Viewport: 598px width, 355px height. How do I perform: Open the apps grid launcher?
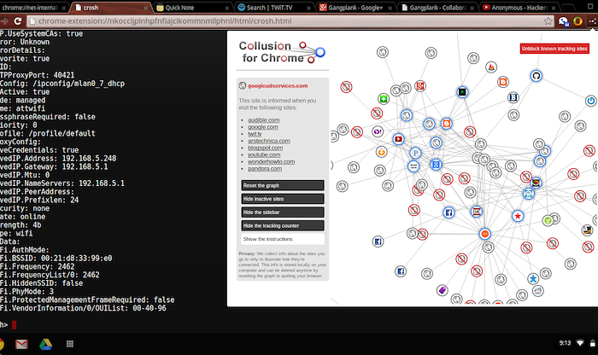(x=70, y=344)
